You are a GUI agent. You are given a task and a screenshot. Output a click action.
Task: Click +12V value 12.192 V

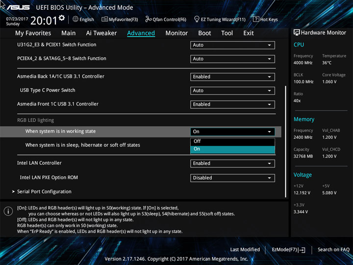click(302, 193)
